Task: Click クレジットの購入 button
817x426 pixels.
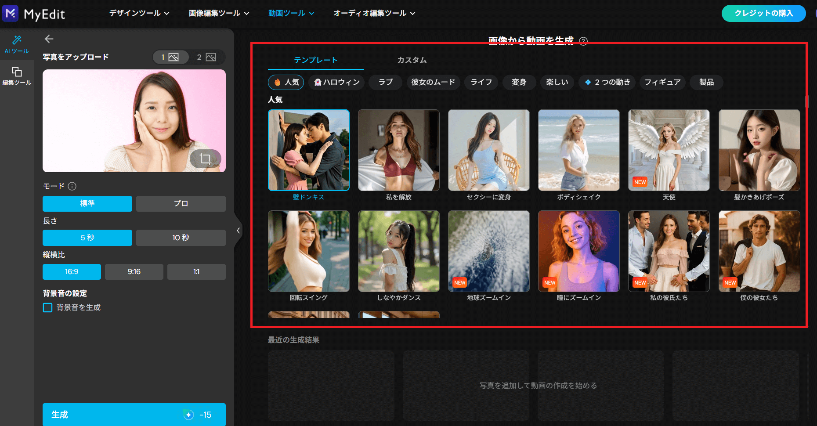Action: coord(763,13)
